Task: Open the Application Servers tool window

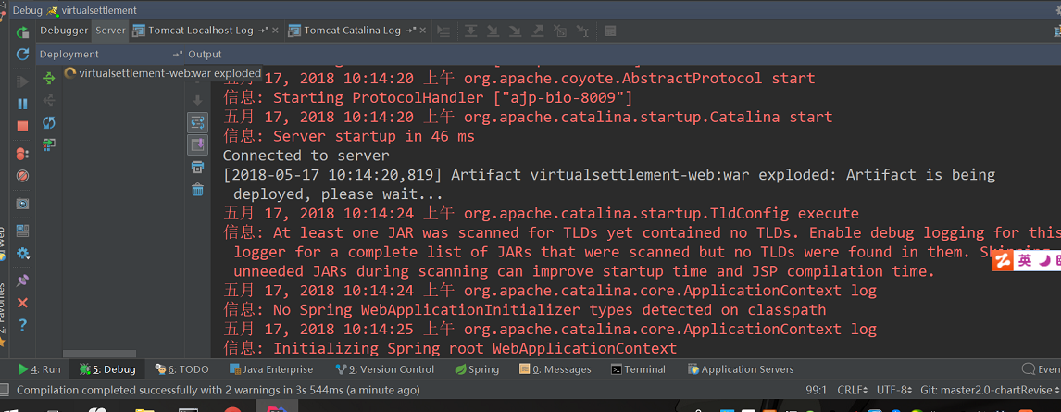Action: click(x=741, y=369)
